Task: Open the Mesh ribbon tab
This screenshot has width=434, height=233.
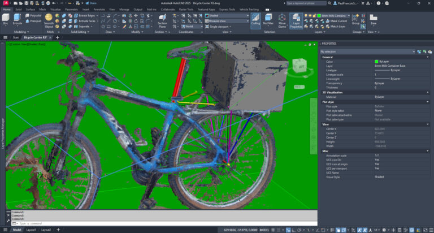Action: 42,10
